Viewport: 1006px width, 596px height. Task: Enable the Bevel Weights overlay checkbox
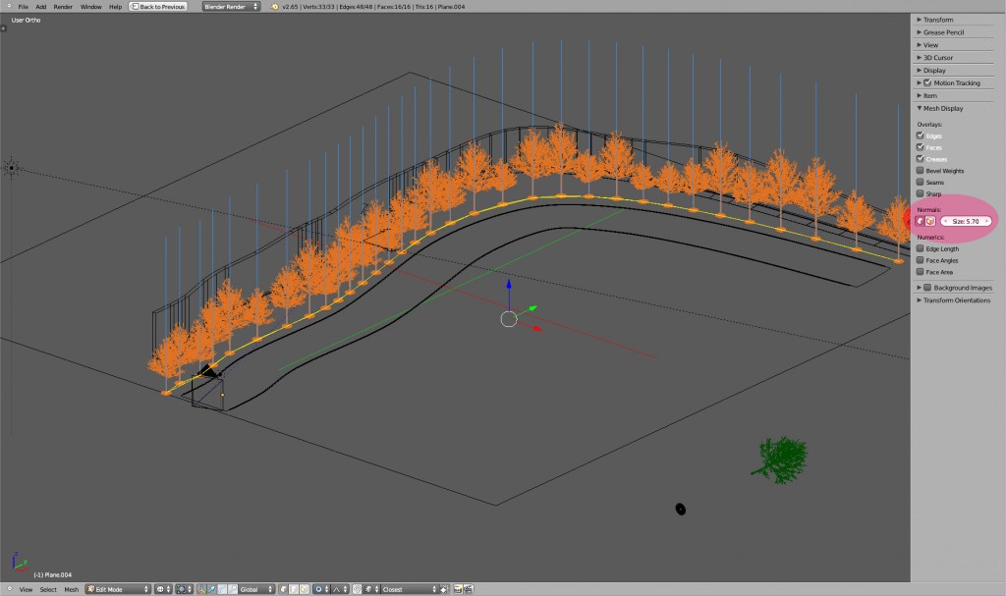coord(920,170)
